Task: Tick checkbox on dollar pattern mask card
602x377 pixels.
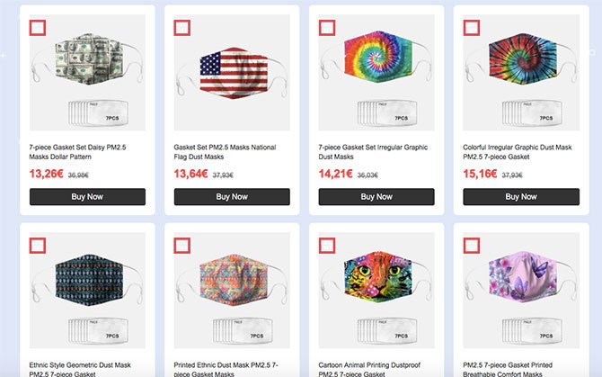Action: tap(37, 28)
